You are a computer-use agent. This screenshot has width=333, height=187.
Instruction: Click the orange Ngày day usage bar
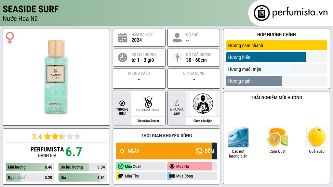(164, 151)
